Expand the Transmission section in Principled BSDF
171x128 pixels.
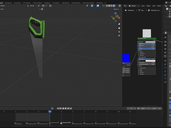tap(142, 68)
